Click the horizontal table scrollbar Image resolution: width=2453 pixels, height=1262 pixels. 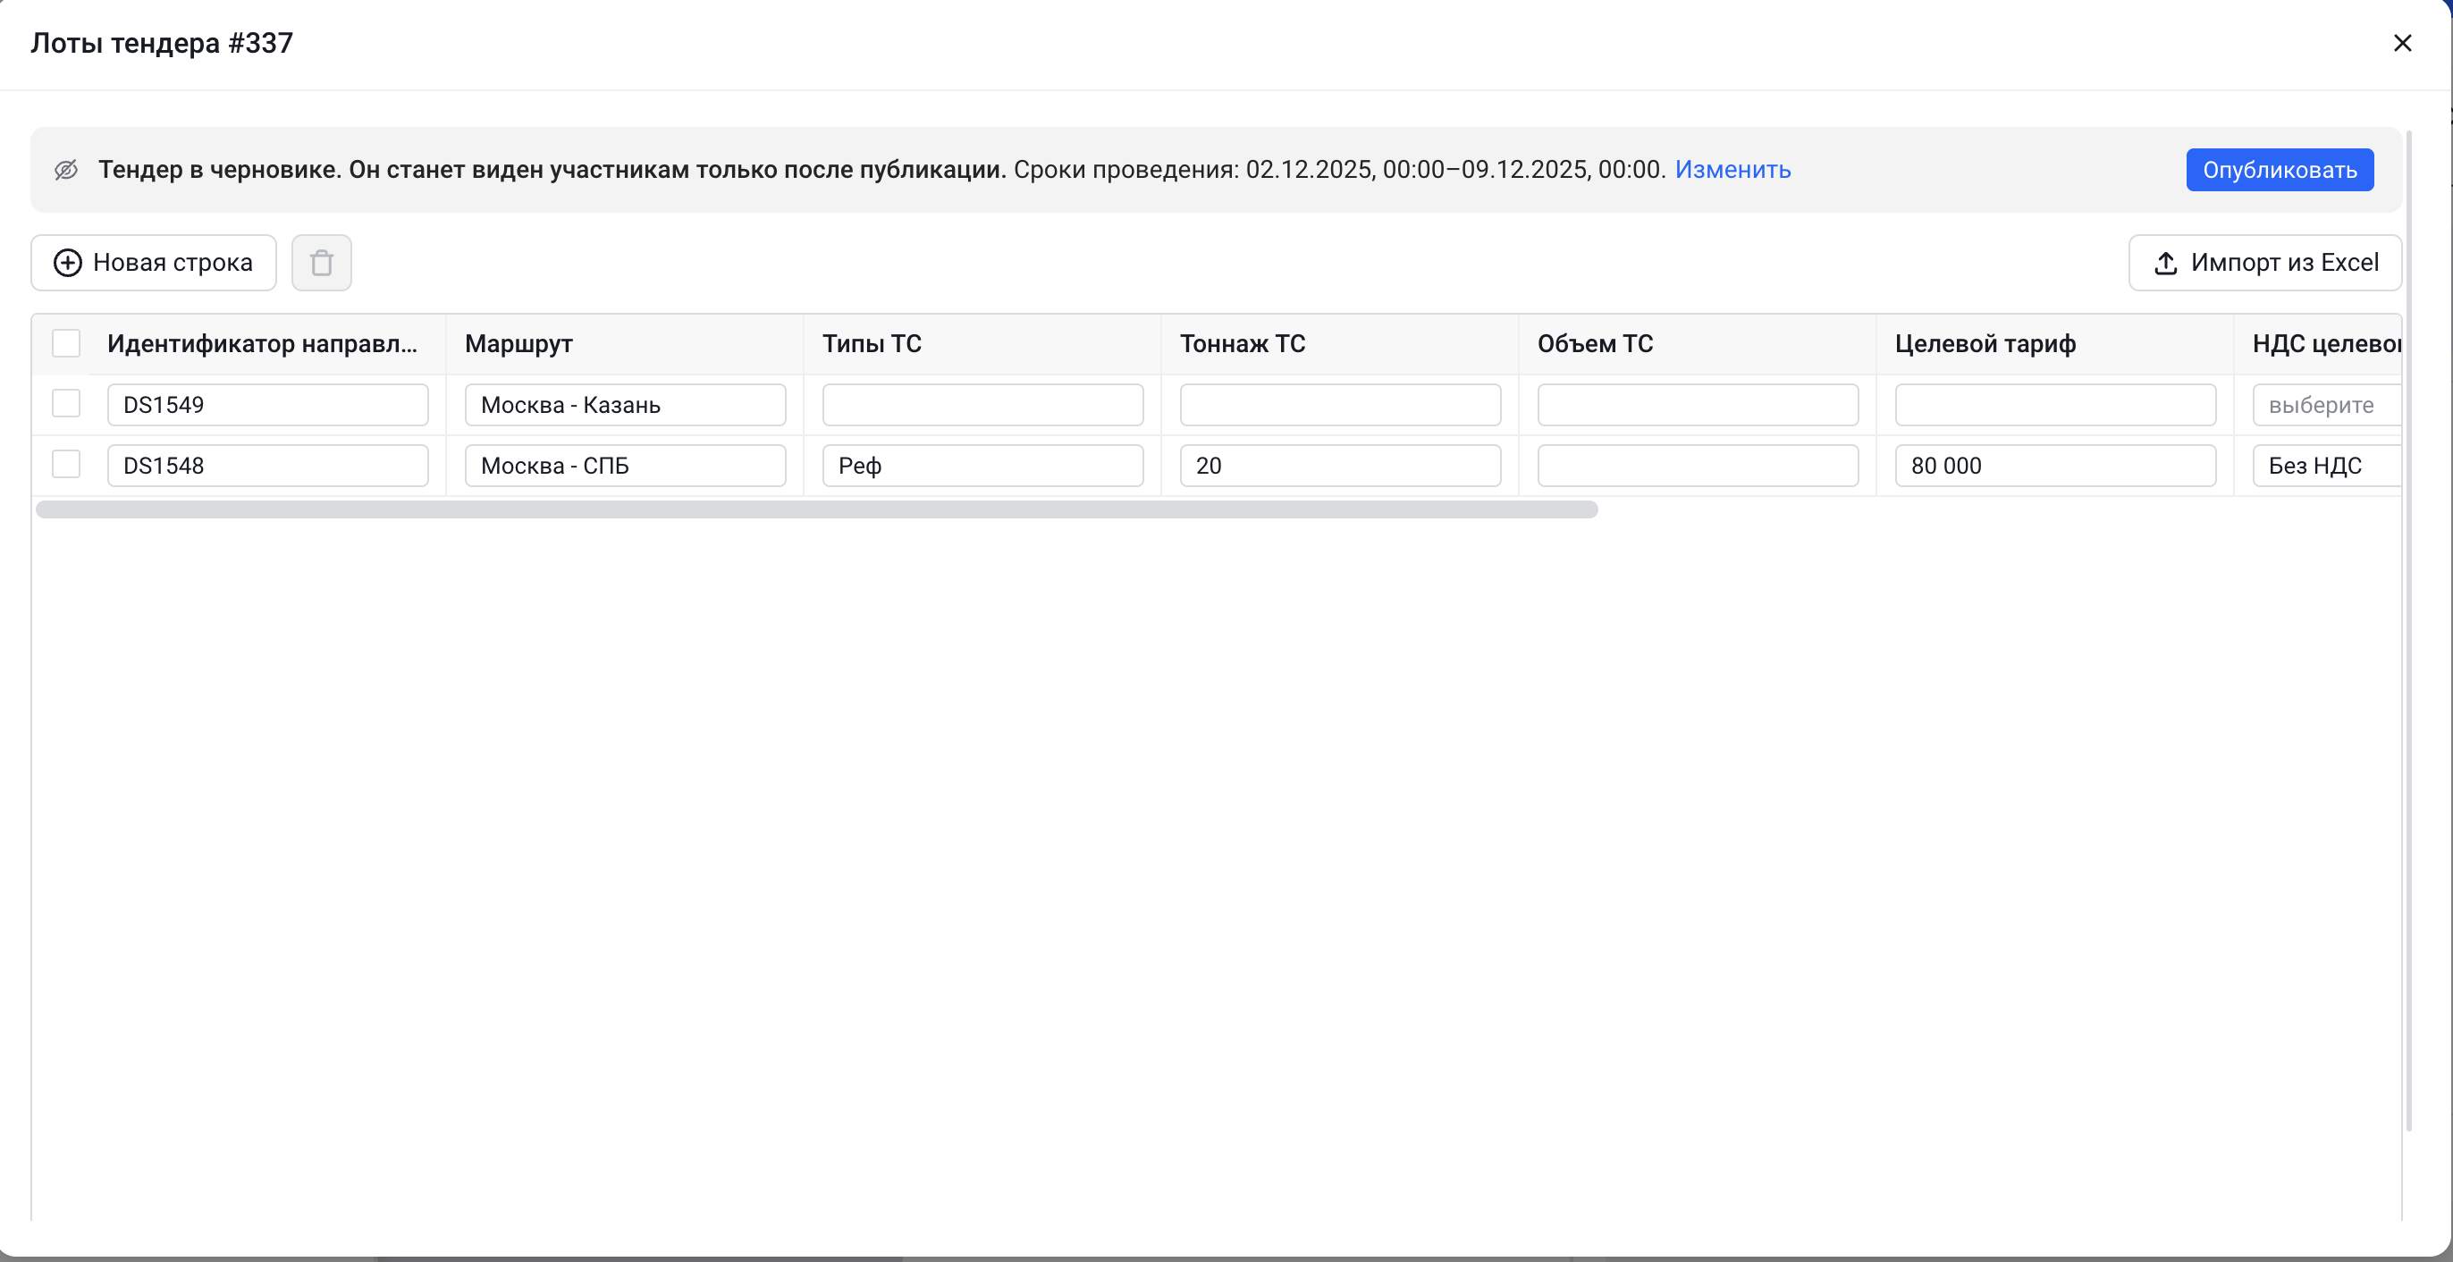(816, 509)
